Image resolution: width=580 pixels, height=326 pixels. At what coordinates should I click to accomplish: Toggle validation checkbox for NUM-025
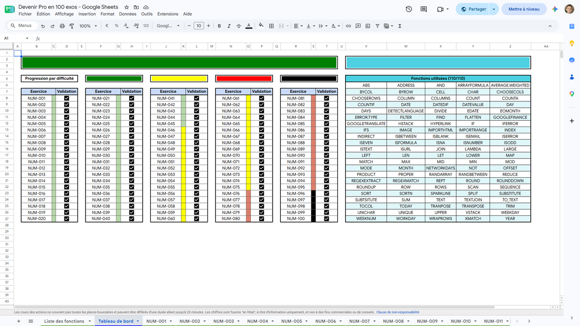(x=131, y=124)
